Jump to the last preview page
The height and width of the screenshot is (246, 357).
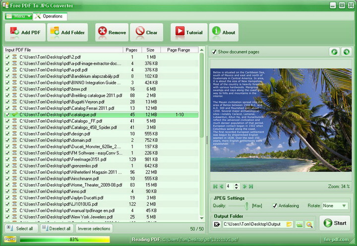coord(251,186)
